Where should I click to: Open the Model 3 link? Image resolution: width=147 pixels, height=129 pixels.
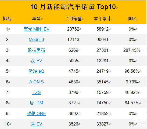(x=36, y=40)
